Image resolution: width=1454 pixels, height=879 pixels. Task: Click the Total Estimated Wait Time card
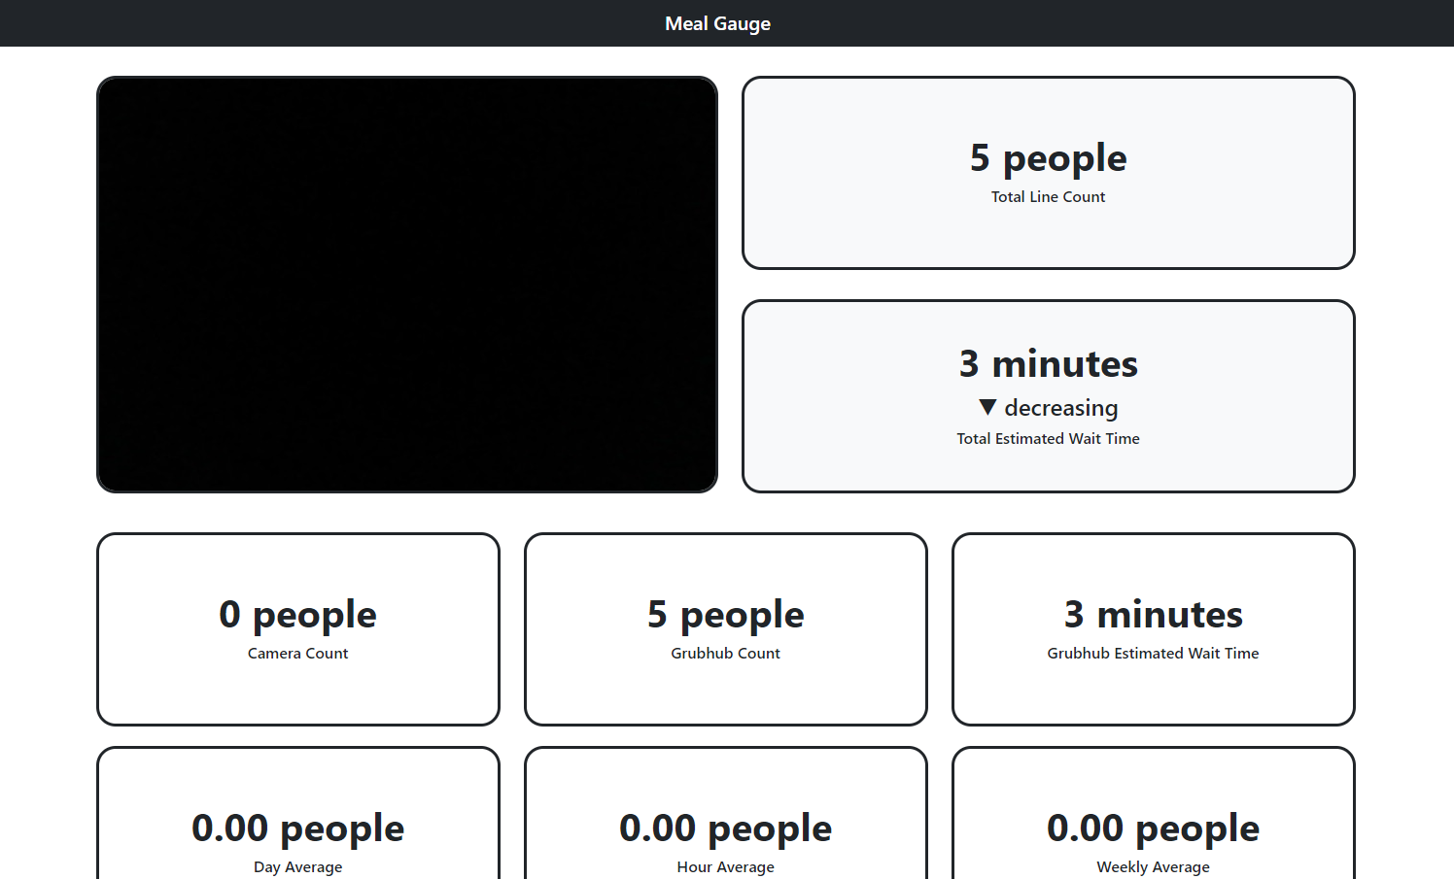click(x=1048, y=395)
